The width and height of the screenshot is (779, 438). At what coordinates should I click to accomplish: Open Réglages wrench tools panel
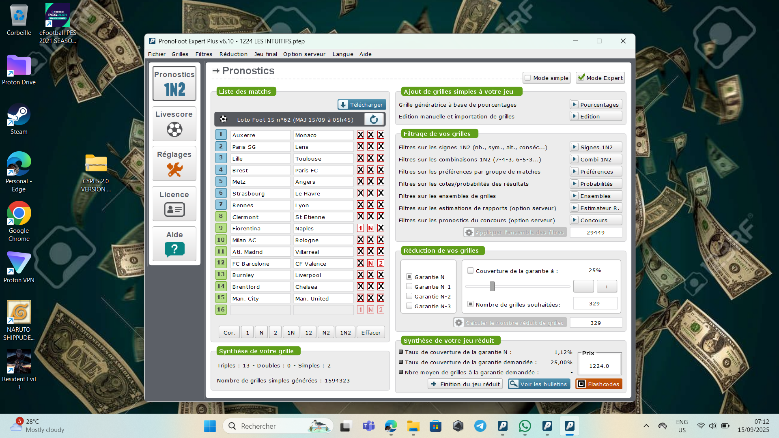(174, 164)
